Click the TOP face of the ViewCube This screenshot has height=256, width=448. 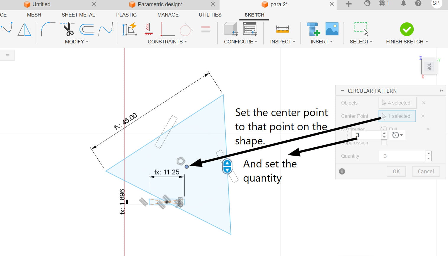coord(429,66)
